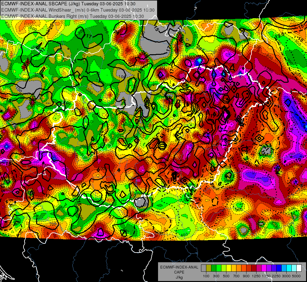Click the WindShear 0-6km title line
This screenshot has height=282, width=307.
78,10
